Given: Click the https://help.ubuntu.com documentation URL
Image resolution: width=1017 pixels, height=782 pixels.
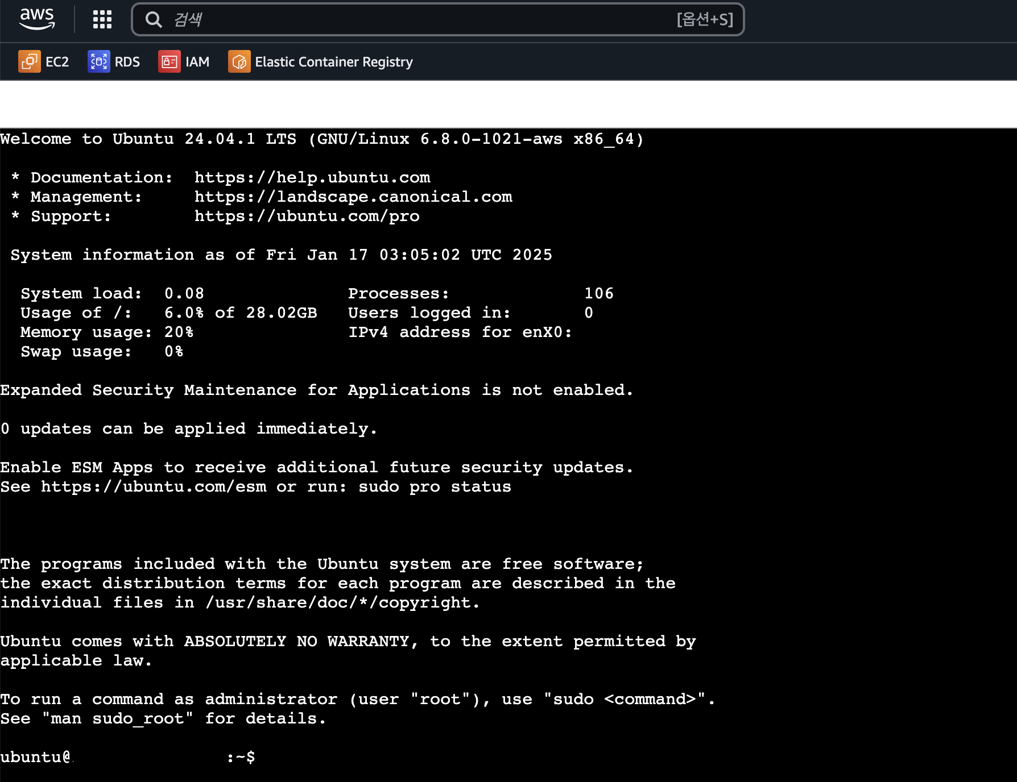Looking at the screenshot, I should point(312,178).
